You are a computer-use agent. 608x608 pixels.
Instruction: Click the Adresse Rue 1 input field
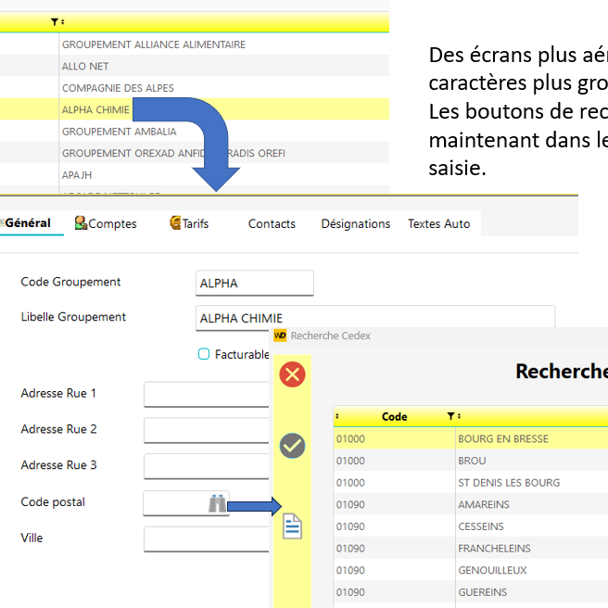206,395
